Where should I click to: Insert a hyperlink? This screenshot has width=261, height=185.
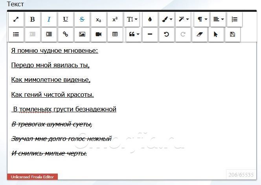coord(65,35)
